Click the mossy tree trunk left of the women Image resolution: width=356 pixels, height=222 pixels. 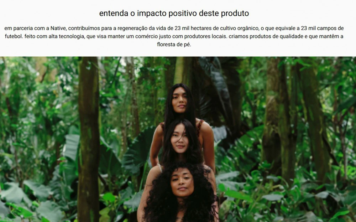(x=89, y=139)
